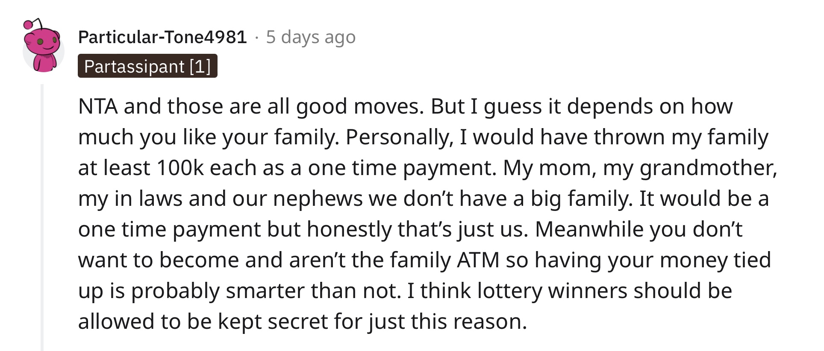
Task: Collapse the comment using the vertical thread line
Action: [x=42, y=217]
